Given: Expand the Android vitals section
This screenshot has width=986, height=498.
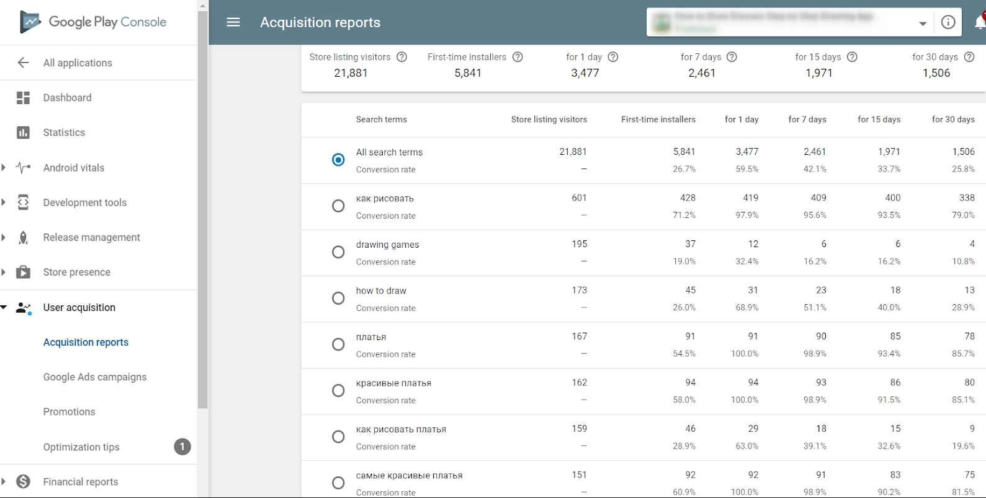Looking at the screenshot, I should click(4, 167).
